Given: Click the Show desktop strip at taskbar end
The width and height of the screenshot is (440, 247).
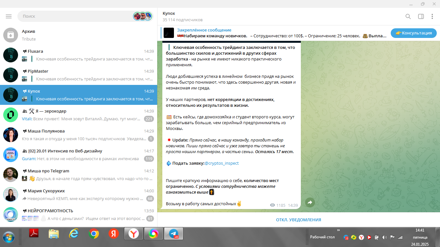Looking at the screenshot, I should point(437,237).
